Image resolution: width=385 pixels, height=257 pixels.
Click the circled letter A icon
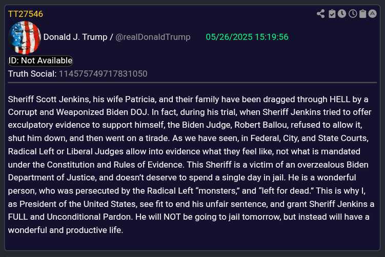pos(372,14)
